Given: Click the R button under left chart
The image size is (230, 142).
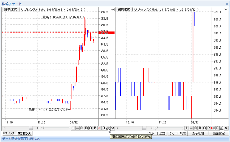Looking at the screenshot, I should 104,128.
